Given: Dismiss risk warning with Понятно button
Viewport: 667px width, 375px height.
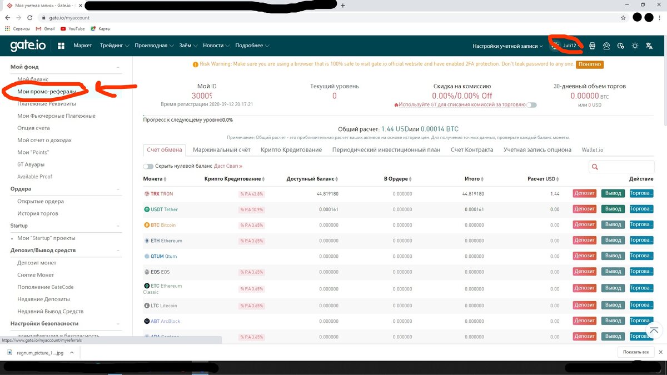Looking at the screenshot, I should (x=590, y=64).
